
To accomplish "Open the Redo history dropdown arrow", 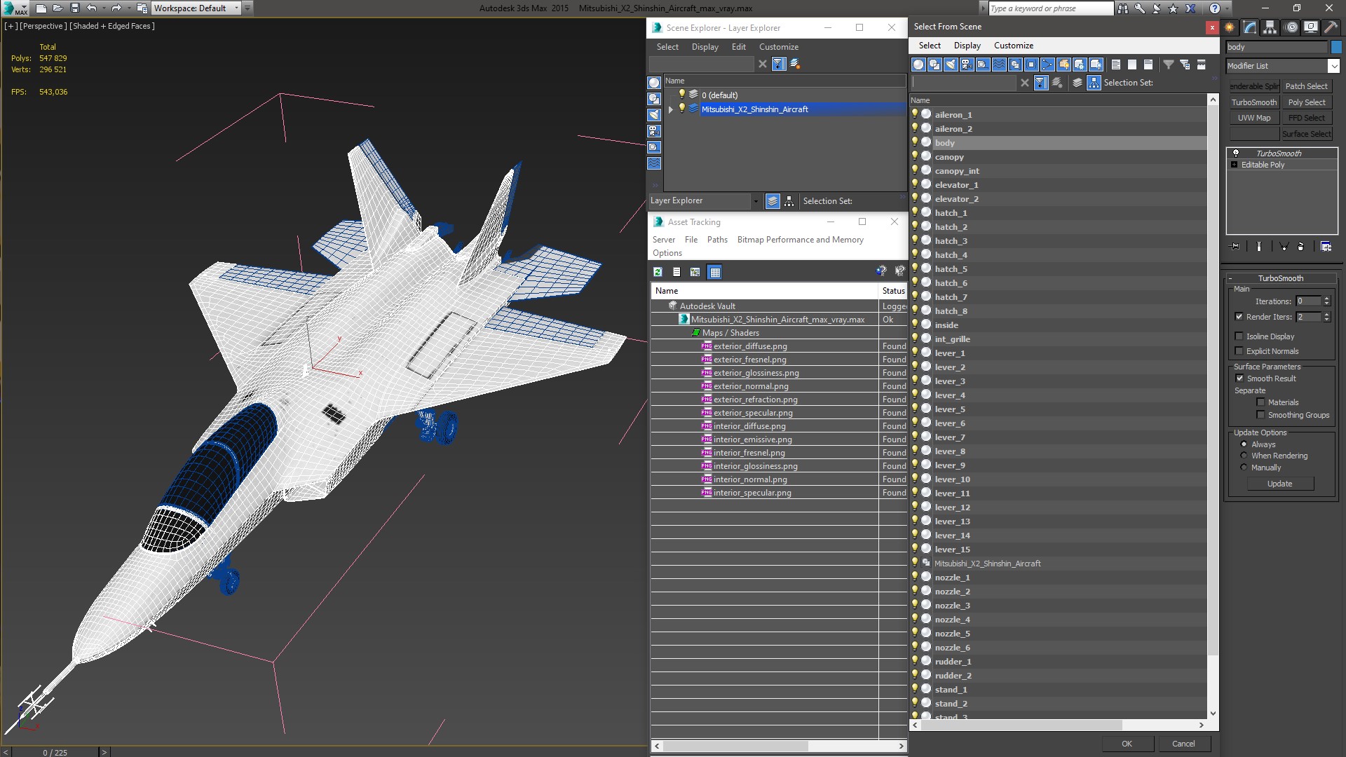I will click(x=129, y=8).
